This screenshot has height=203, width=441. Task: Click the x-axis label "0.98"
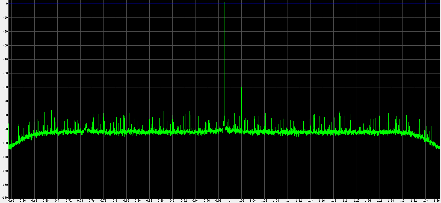(x=218, y=201)
